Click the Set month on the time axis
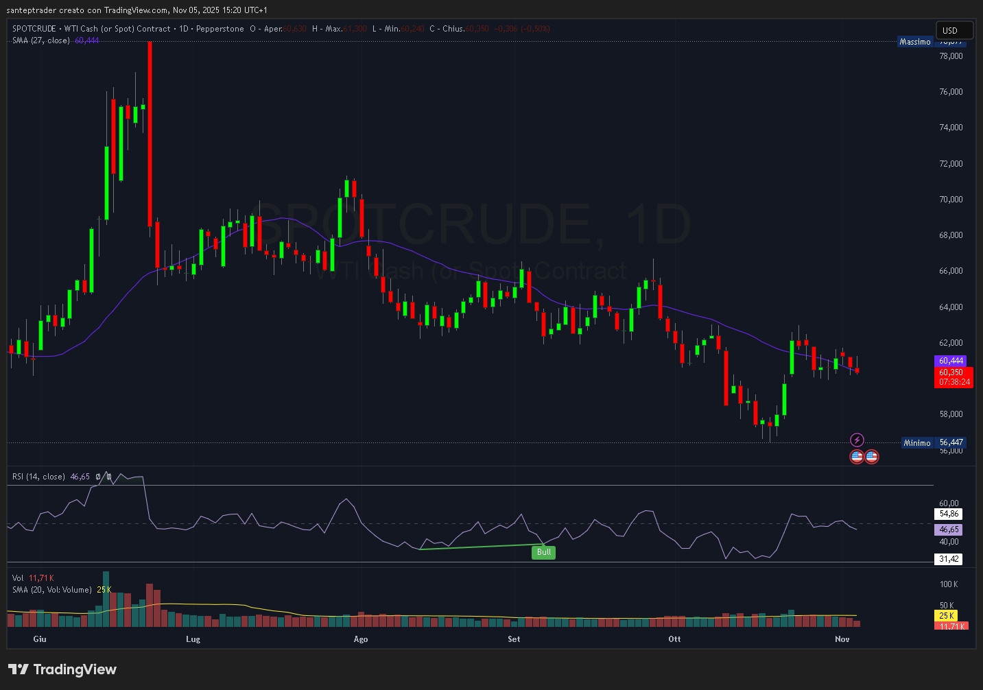Viewport: 983px width, 690px height. [514, 639]
